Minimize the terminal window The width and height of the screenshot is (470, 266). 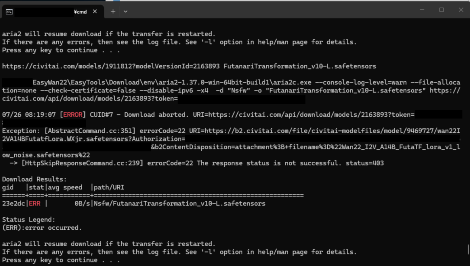(422, 10)
